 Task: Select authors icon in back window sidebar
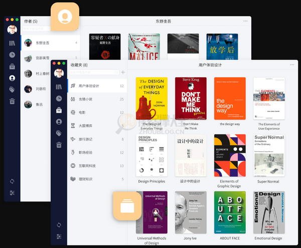click(12, 78)
